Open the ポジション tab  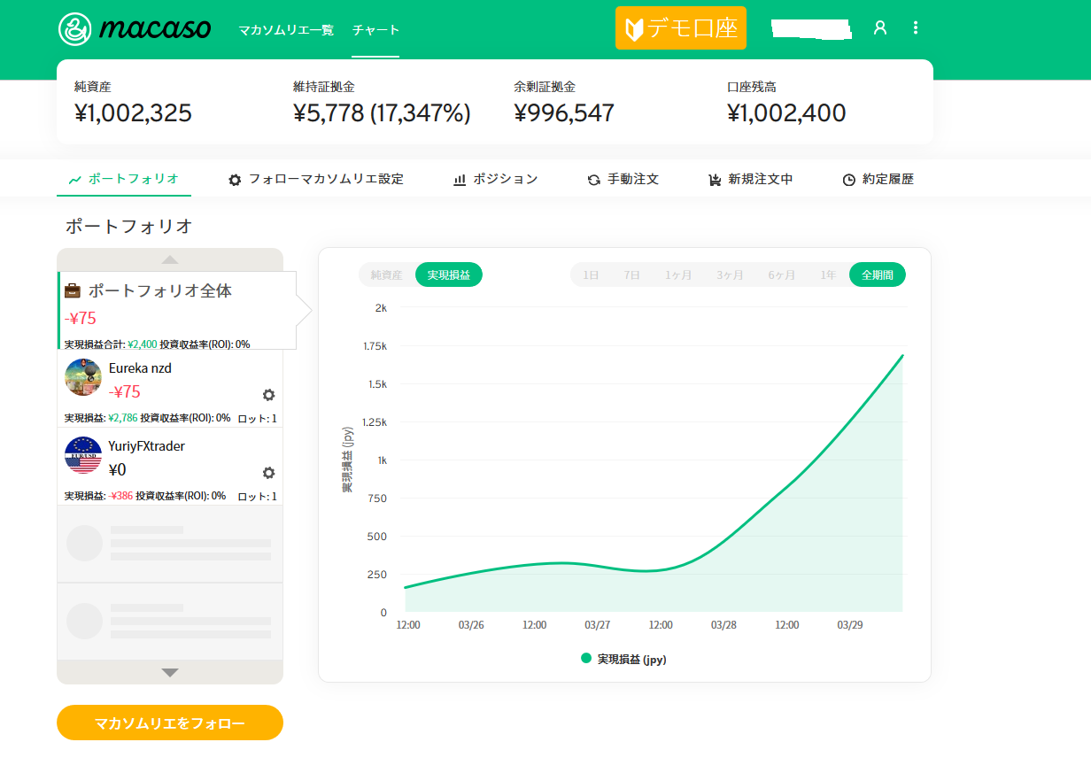pos(495,179)
